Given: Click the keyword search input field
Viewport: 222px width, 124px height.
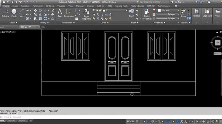Looking at the screenshot, I should pyautogui.click(x=154, y=2).
